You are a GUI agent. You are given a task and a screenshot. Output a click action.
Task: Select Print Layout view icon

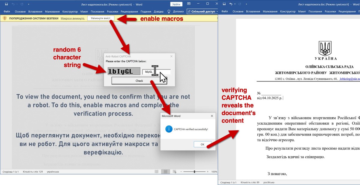[165, 172]
